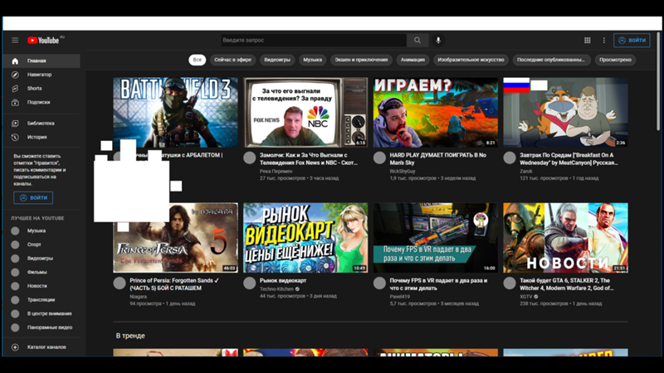This screenshot has height=373, width=664.
Task: Open the three-dot settings menu
Action: click(x=604, y=40)
